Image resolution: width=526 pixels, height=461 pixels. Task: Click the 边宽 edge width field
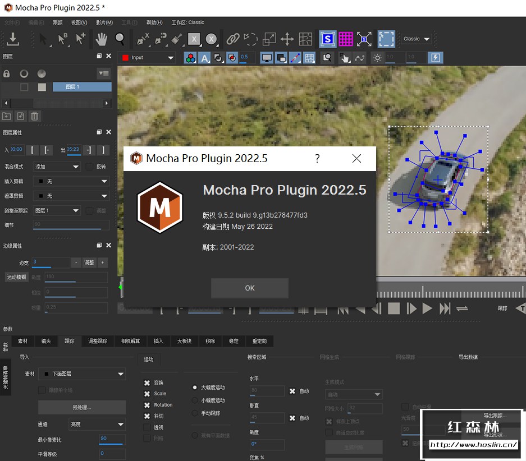click(x=50, y=262)
